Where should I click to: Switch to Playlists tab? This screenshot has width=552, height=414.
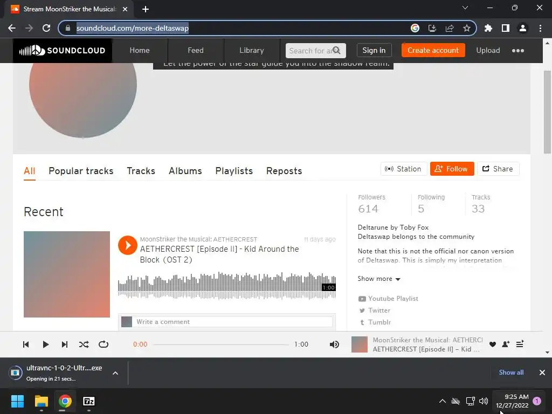click(234, 171)
